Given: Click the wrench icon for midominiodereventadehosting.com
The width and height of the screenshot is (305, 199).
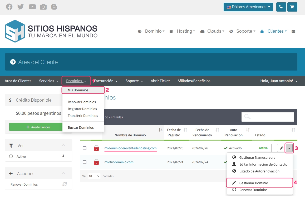Looking at the screenshot, I should pos(281,148).
